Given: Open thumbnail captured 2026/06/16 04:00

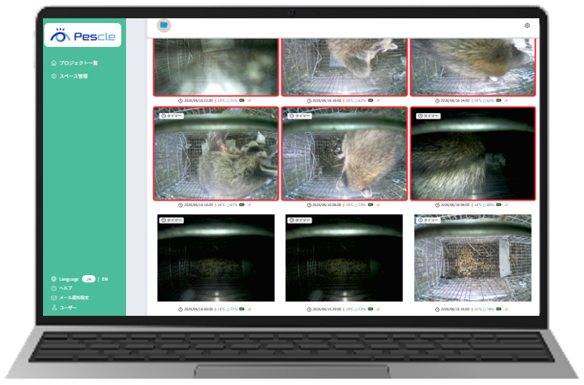Looking at the screenshot, I should 473,154.
